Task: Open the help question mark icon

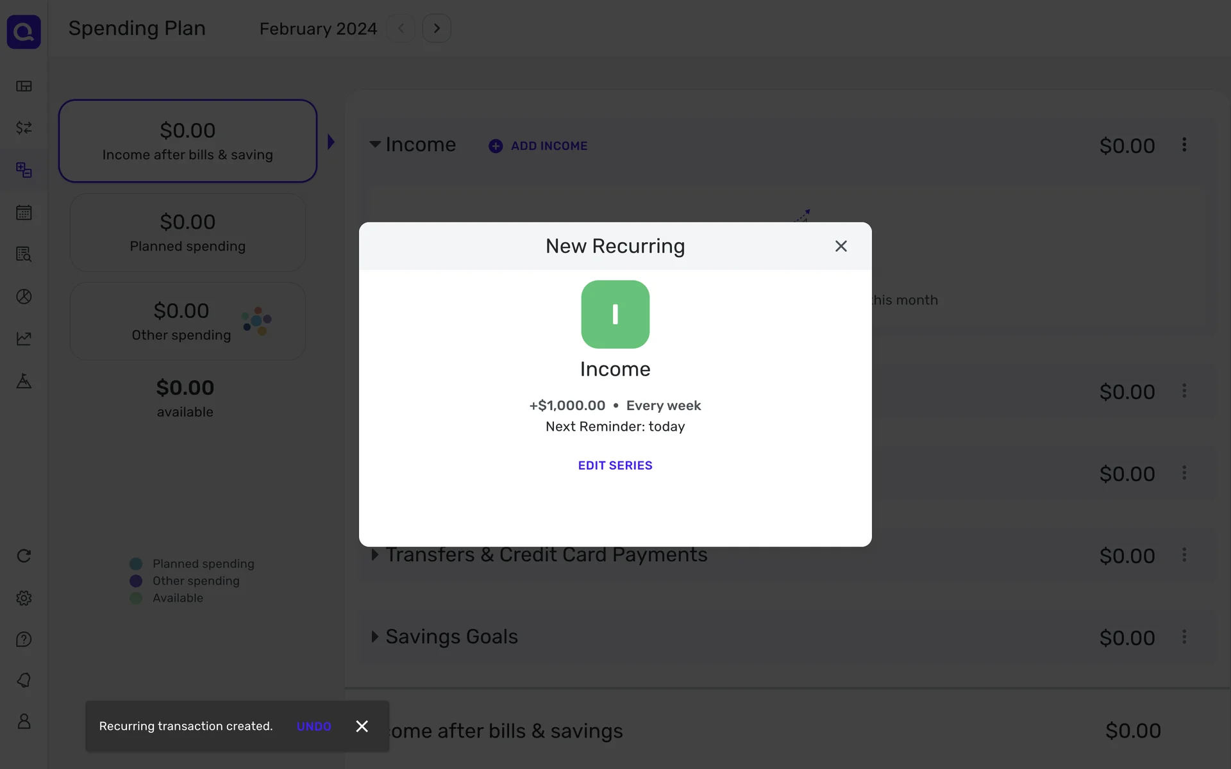Action: tap(24, 639)
